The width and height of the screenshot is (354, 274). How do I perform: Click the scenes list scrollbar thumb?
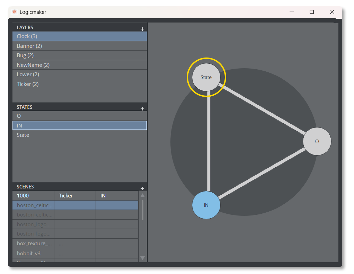142,210
